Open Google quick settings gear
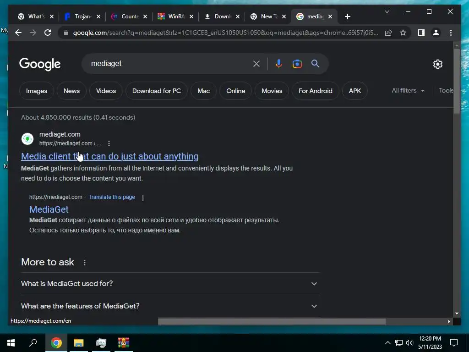 coord(437,64)
